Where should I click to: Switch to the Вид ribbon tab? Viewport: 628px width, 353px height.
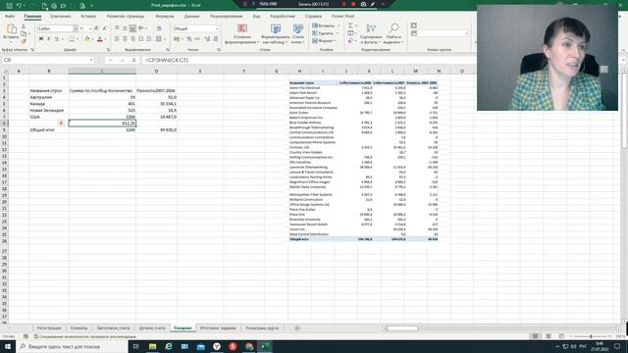[256, 16]
